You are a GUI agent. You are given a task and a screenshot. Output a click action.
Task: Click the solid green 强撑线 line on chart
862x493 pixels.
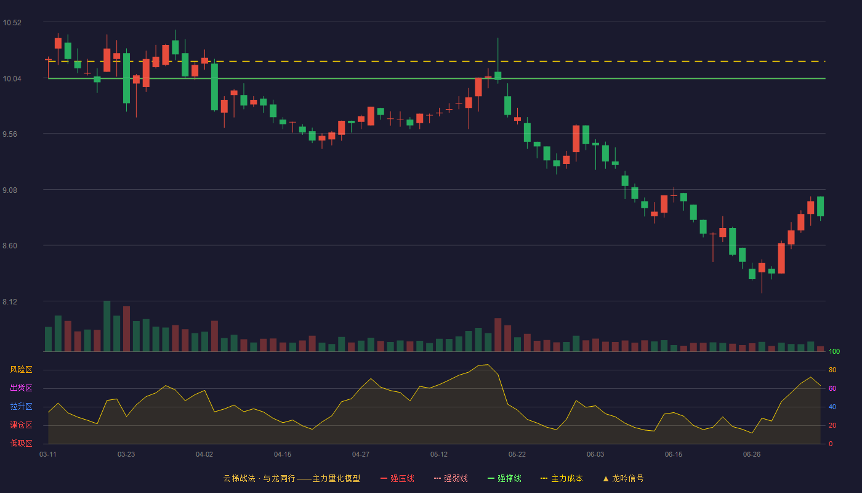tap(436, 78)
